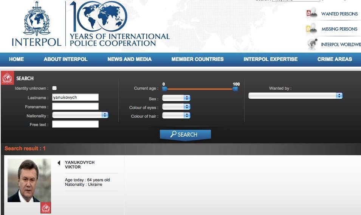Click the INTERPOL emblem logo
Screen dimensions: 361x215
(x=37, y=19)
